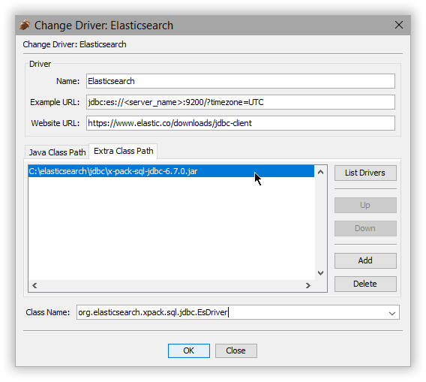Click the list's scroll left arrow
The height and width of the screenshot is (382, 426).
[x=34, y=285]
